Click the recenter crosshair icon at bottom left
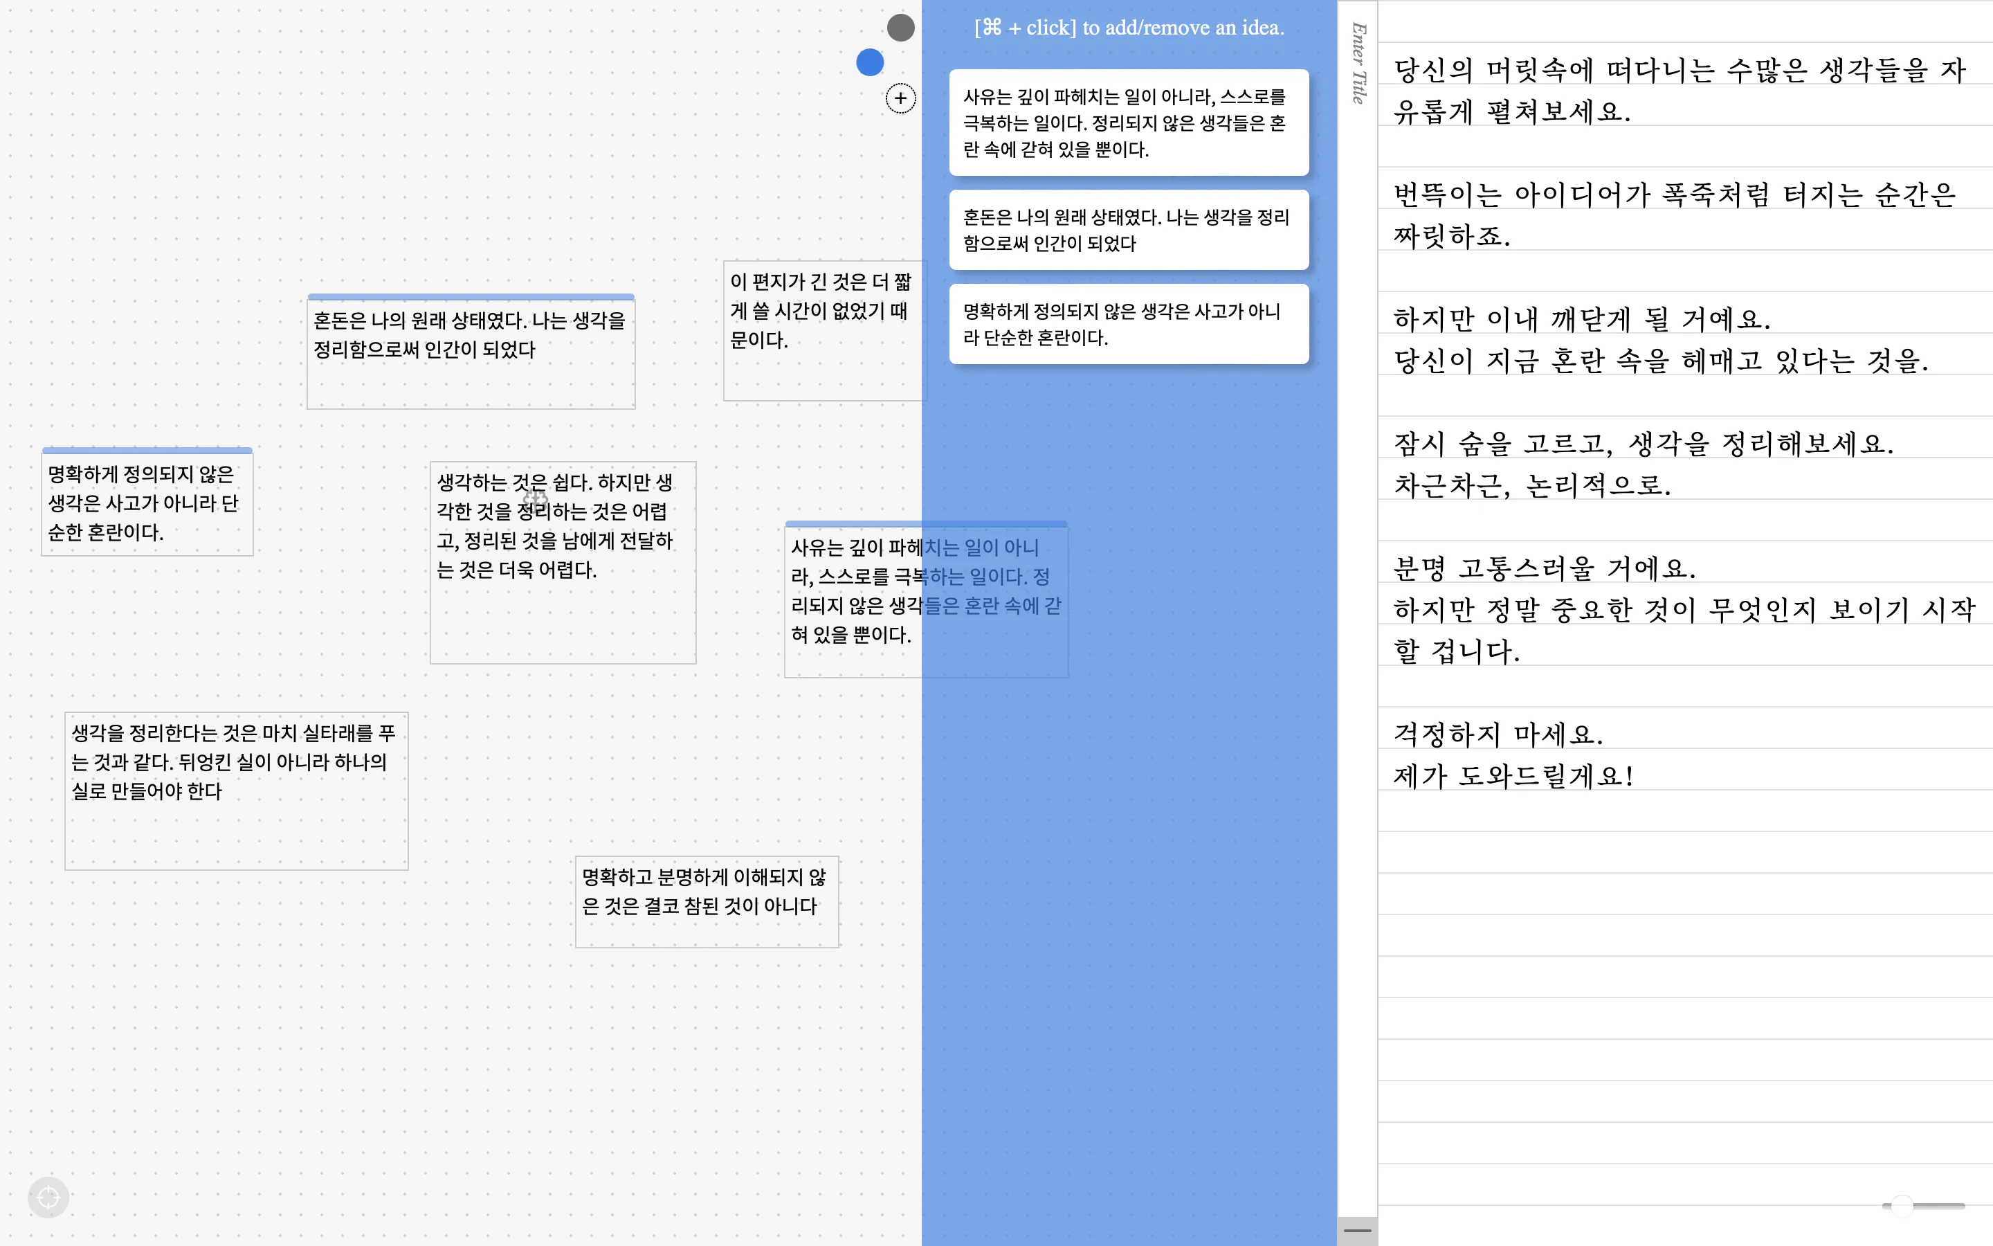The width and height of the screenshot is (1993, 1246). pos(48,1197)
